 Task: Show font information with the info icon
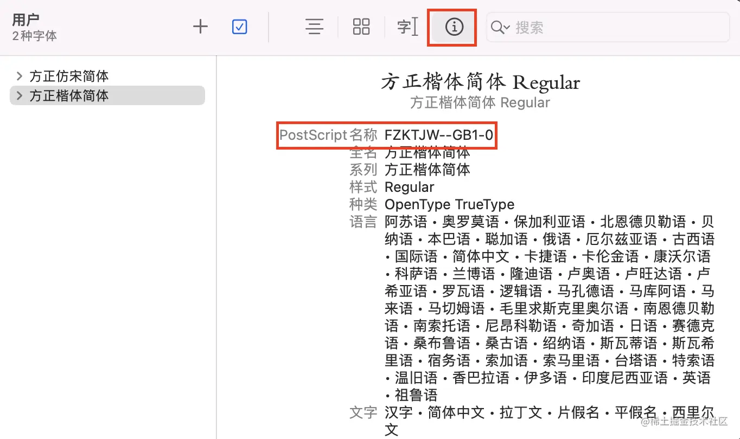pyautogui.click(x=454, y=27)
